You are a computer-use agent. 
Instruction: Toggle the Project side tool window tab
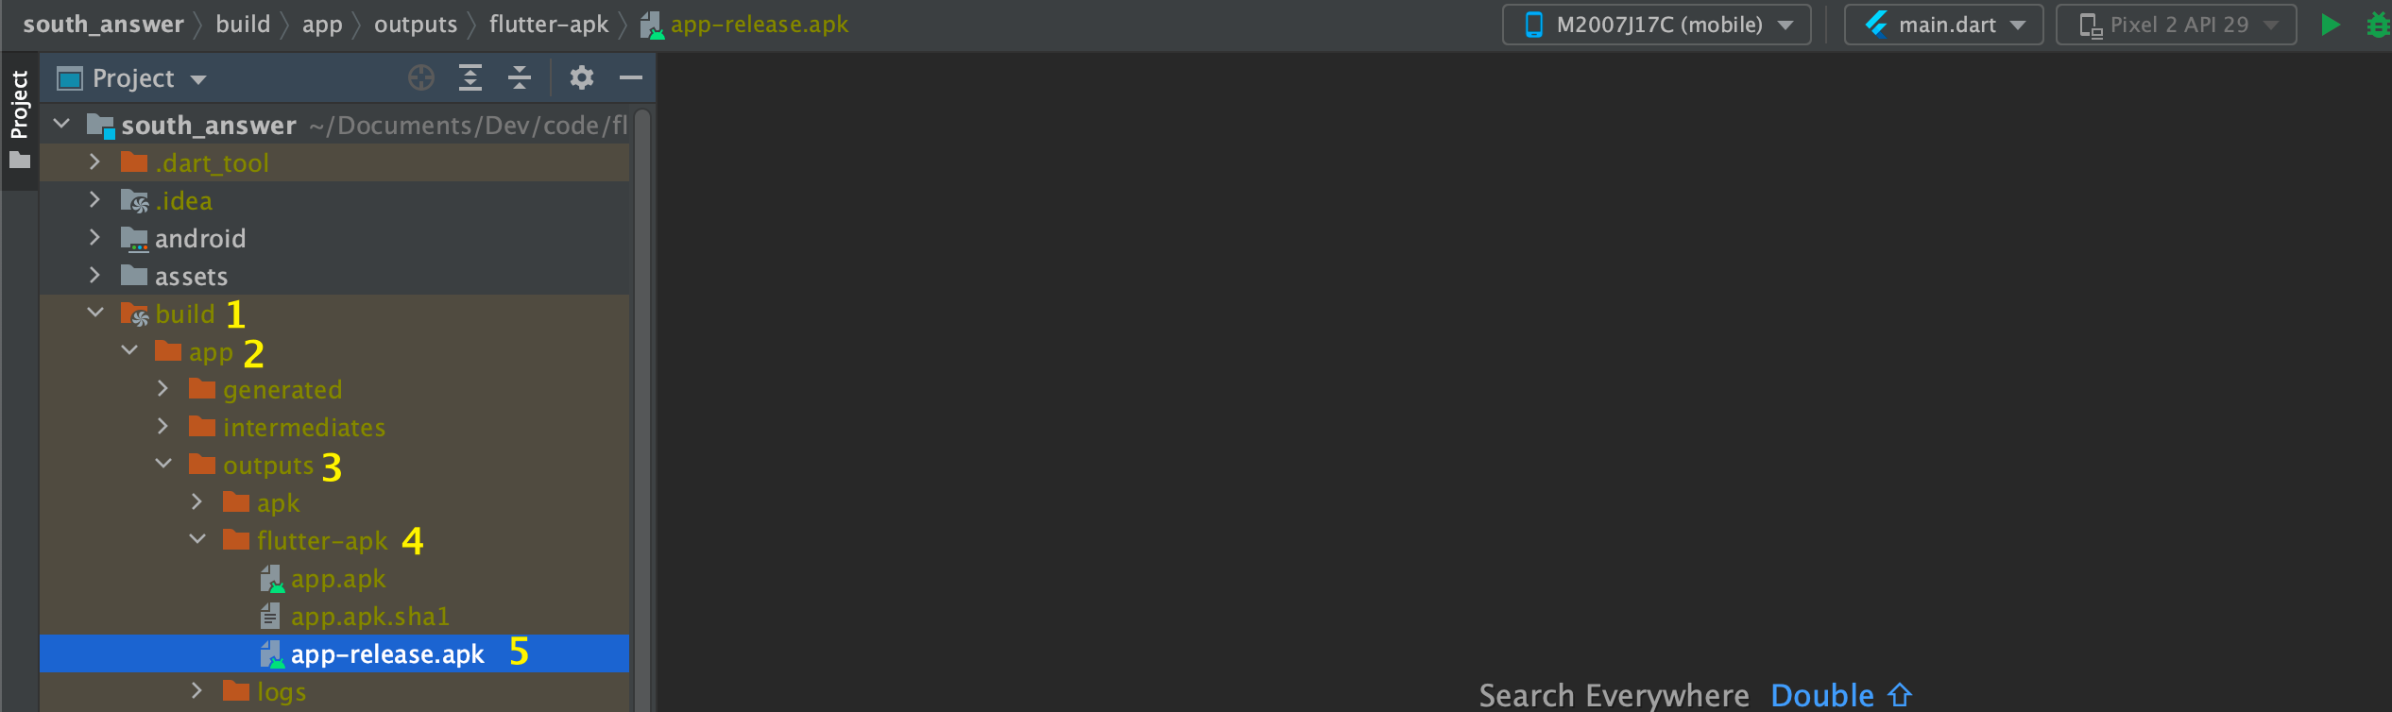click(x=19, y=120)
